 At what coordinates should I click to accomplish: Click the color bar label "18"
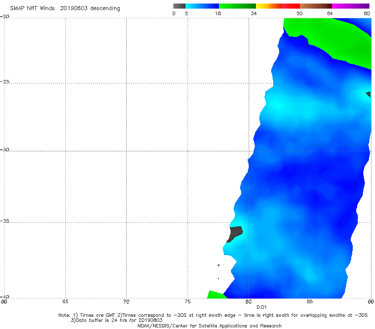pyautogui.click(x=218, y=13)
